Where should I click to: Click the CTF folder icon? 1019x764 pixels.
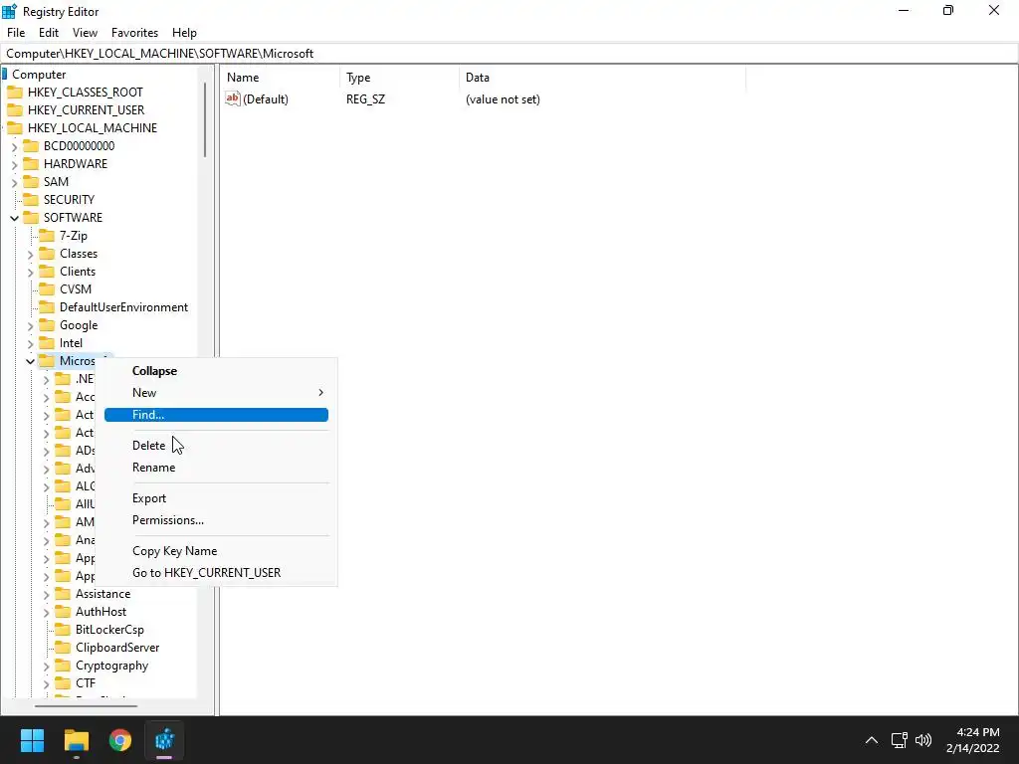coord(63,682)
